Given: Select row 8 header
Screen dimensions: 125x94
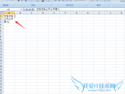Looking at the screenshot, I should point(2,36).
